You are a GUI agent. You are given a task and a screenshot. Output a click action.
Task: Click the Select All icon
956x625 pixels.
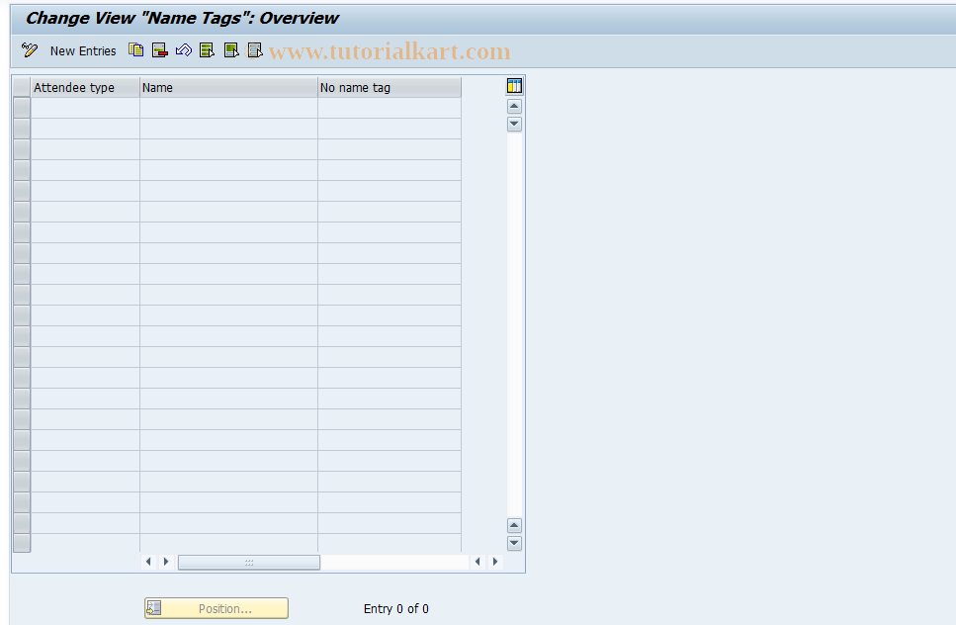(208, 50)
